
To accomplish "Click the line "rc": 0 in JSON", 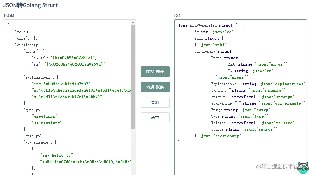I will (23, 32).
